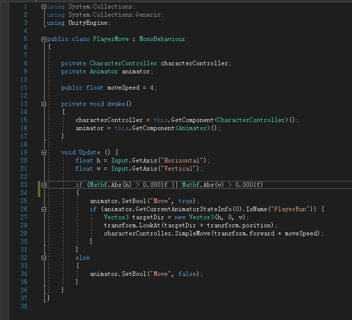The image size is (352, 320).
Task: Click 'targetDir' declaration on line 27
Action: point(148,217)
